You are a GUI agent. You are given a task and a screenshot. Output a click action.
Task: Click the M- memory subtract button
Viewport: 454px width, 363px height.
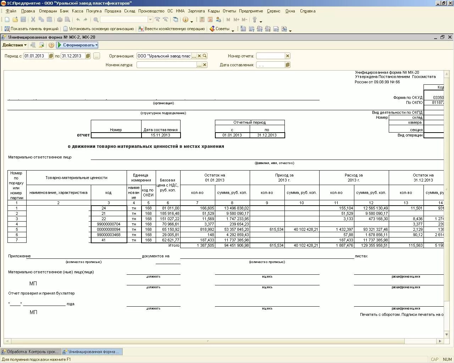244,19
